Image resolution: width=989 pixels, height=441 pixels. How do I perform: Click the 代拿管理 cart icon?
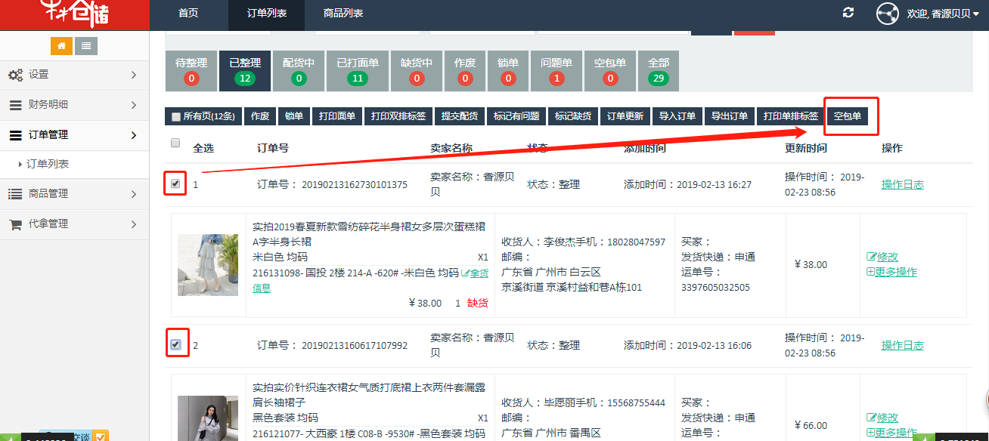pyautogui.click(x=15, y=224)
